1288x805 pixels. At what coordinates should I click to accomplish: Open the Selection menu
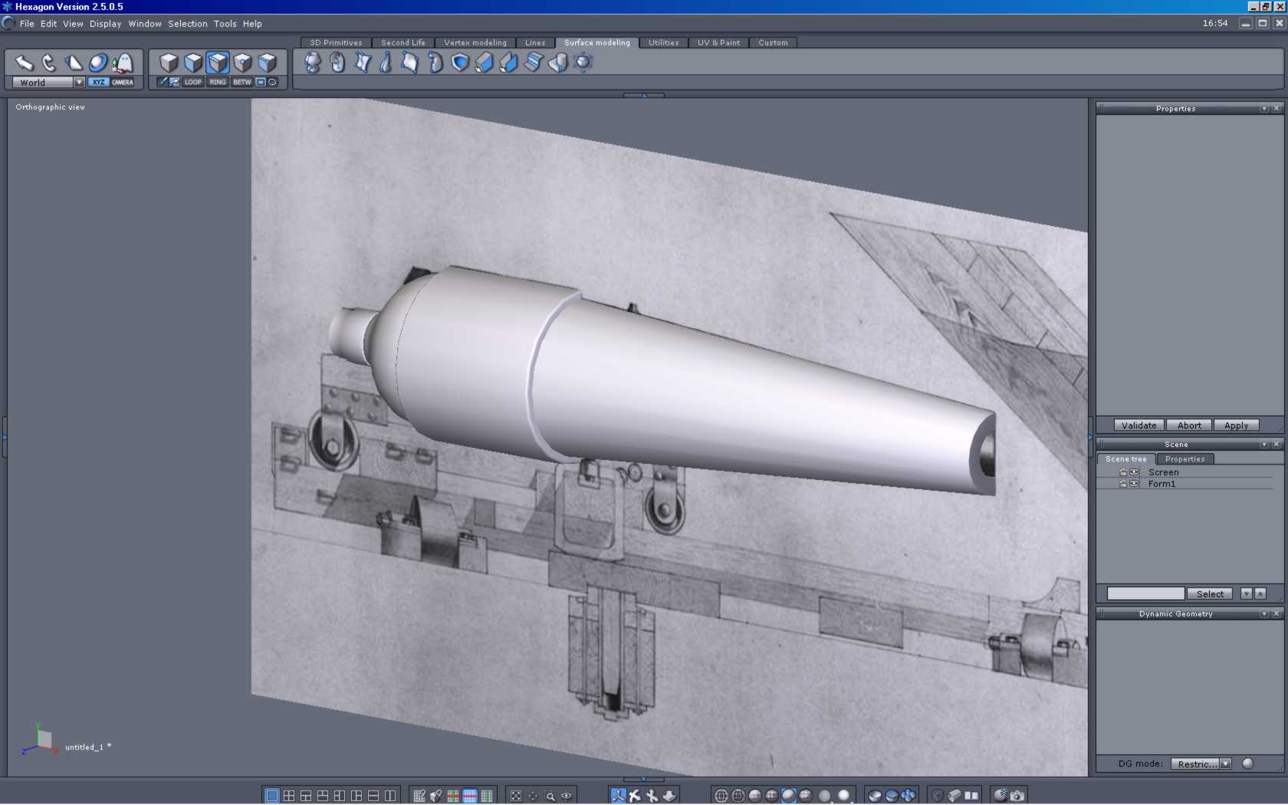187,24
